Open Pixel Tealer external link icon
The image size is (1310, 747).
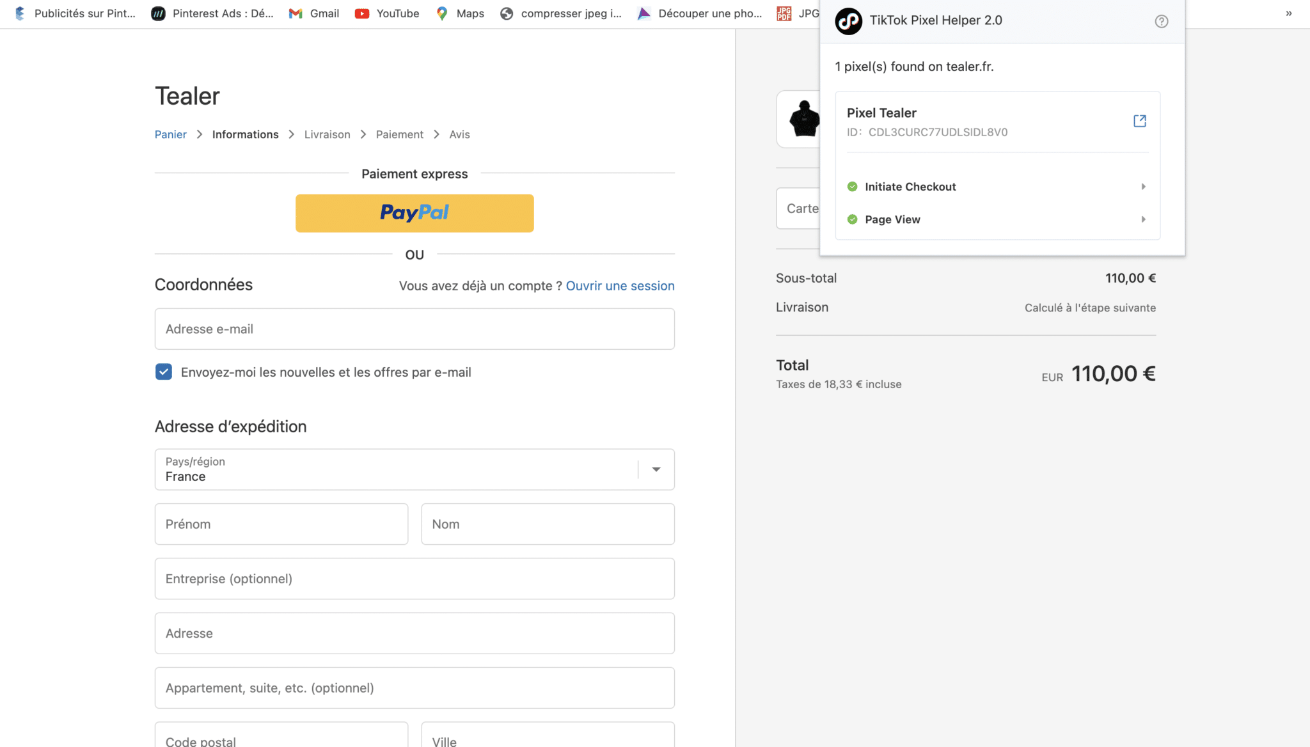[1139, 121]
